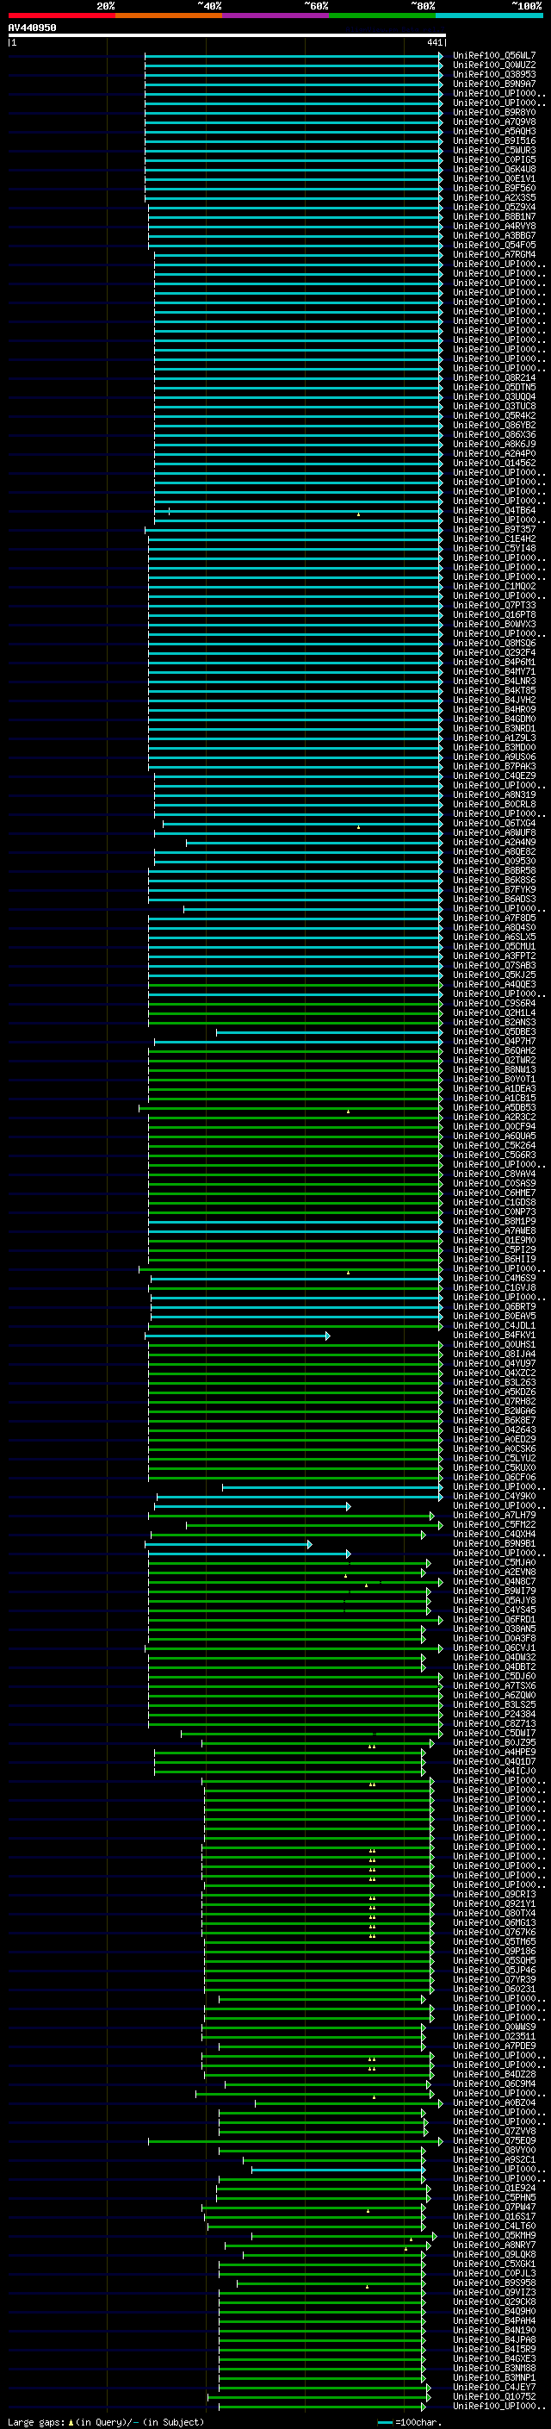
Task: Open hit UniRef100_B7PAK3
Action: (x=494, y=767)
